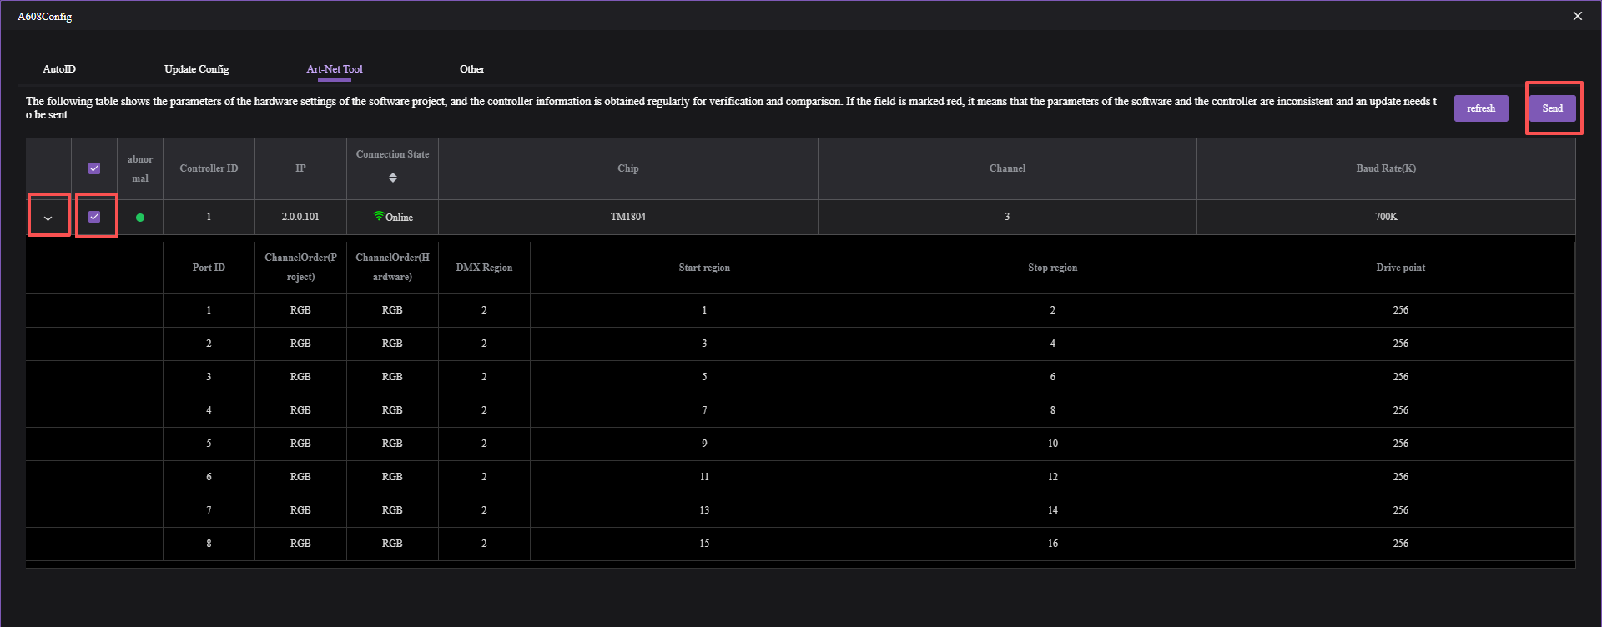
Task: Click stop region value 14
Action: (x=1053, y=510)
